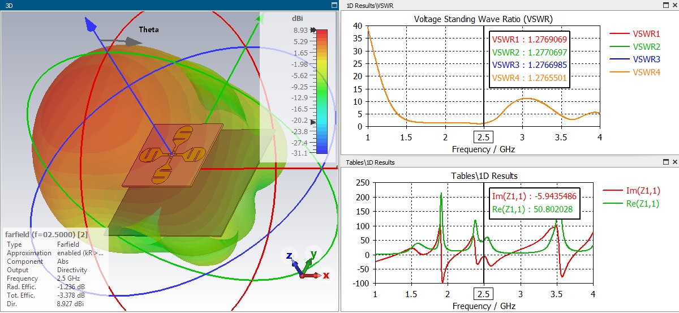Click the 2.5 marker label in impedance plot
The width and height of the screenshot is (679, 313).
click(x=483, y=293)
